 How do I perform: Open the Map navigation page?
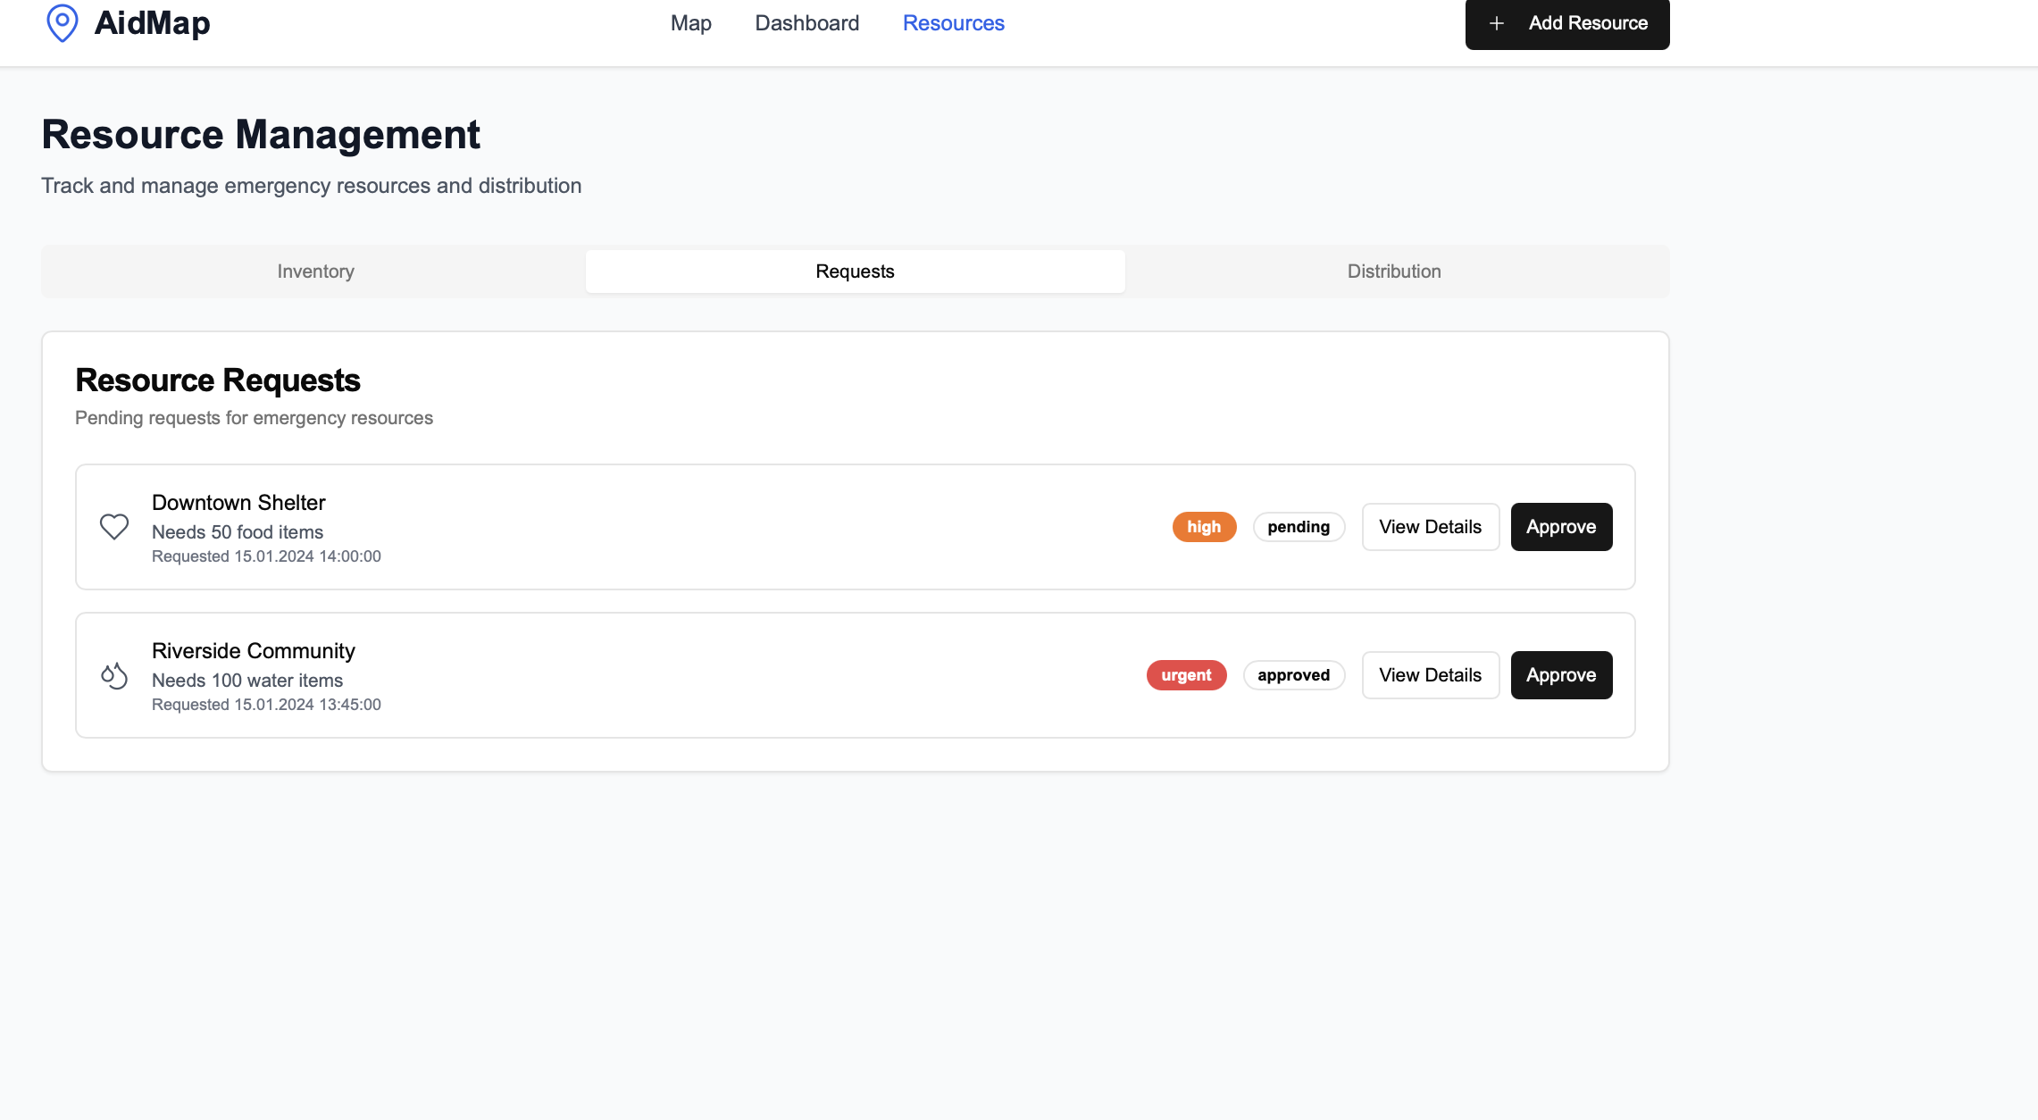click(690, 23)
